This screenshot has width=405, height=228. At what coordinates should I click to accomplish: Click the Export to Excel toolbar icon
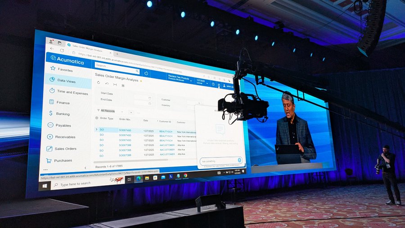pos(123,85)
